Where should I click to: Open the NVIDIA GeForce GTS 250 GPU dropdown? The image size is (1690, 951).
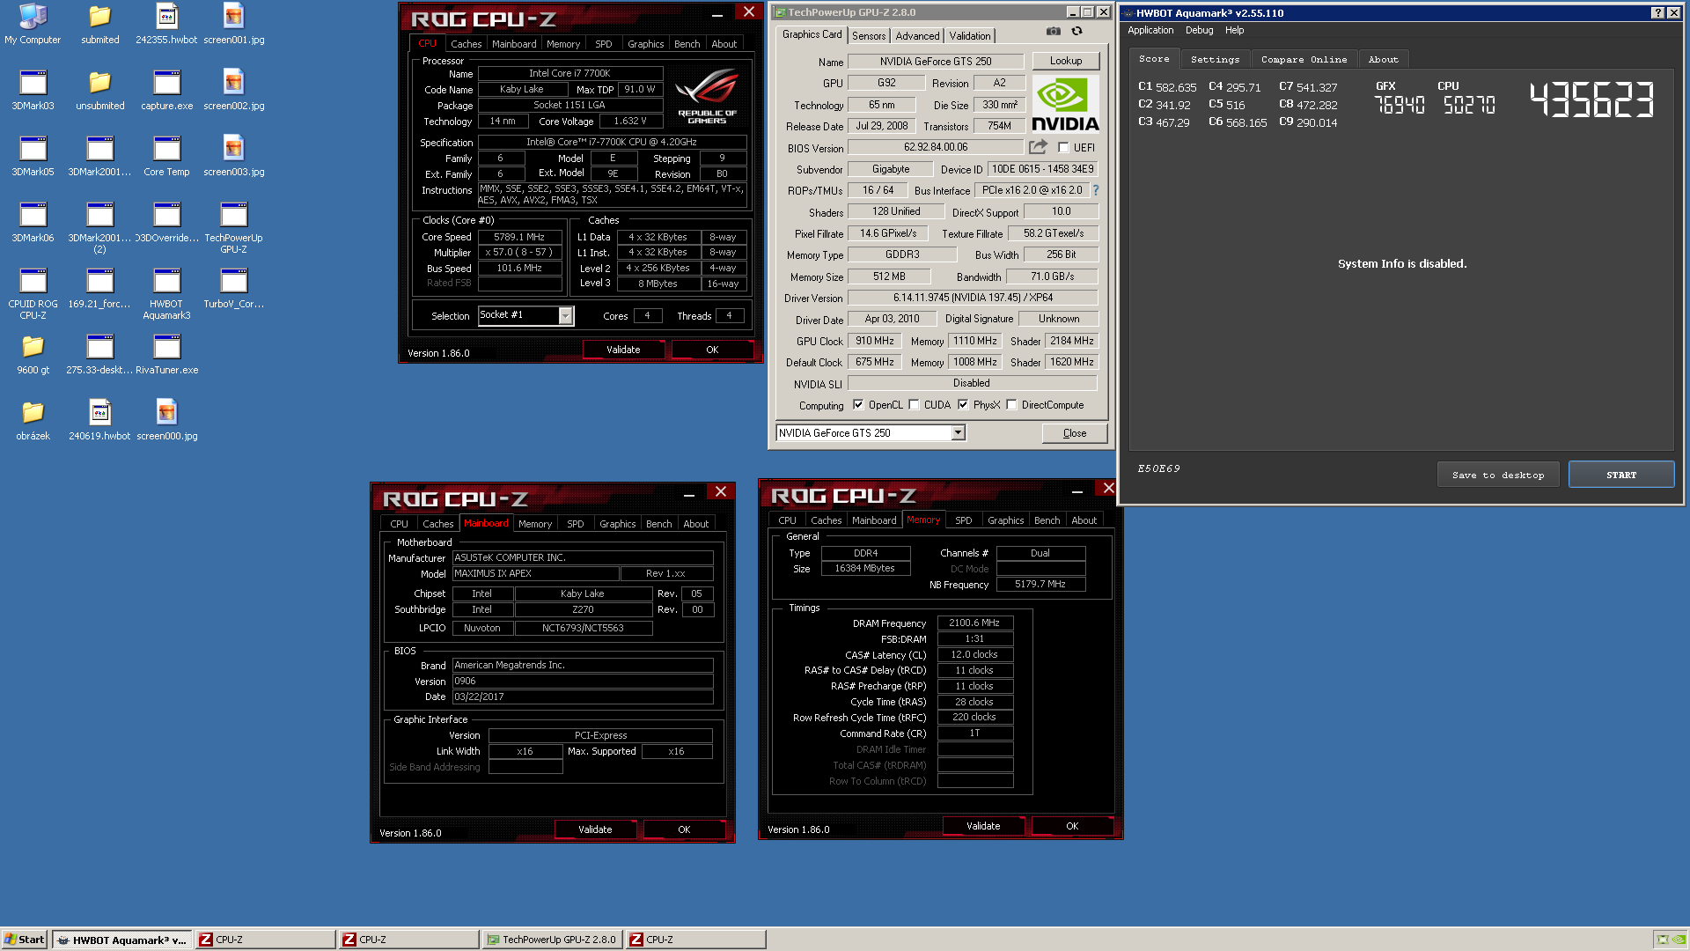coord(958,433)
